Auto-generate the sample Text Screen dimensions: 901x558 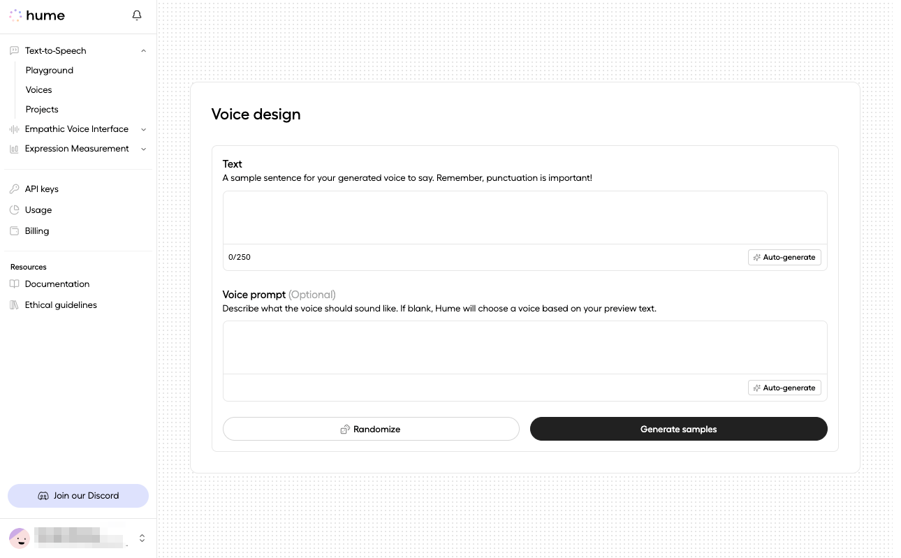(x=784, y=258)
